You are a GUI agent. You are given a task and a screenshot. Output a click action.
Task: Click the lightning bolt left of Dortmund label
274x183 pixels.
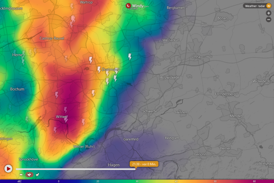(x=99, y=70)
